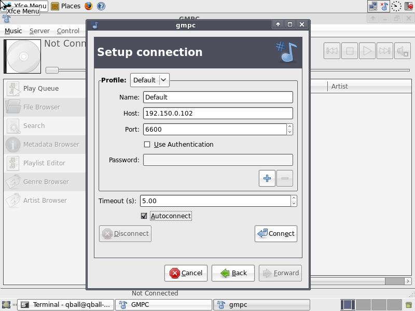Click the network monitor tray icon
Screen dimensions: 415x311
(x=373, y=6)
